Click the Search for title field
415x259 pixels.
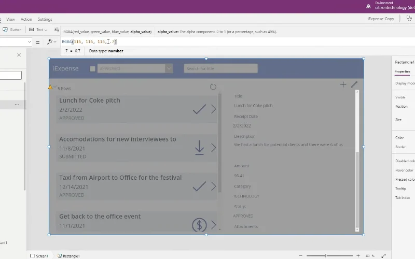pos(221,68)
